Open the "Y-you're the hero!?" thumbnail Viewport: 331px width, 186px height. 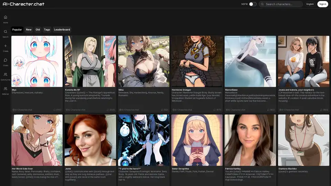(x=143, y=140)
